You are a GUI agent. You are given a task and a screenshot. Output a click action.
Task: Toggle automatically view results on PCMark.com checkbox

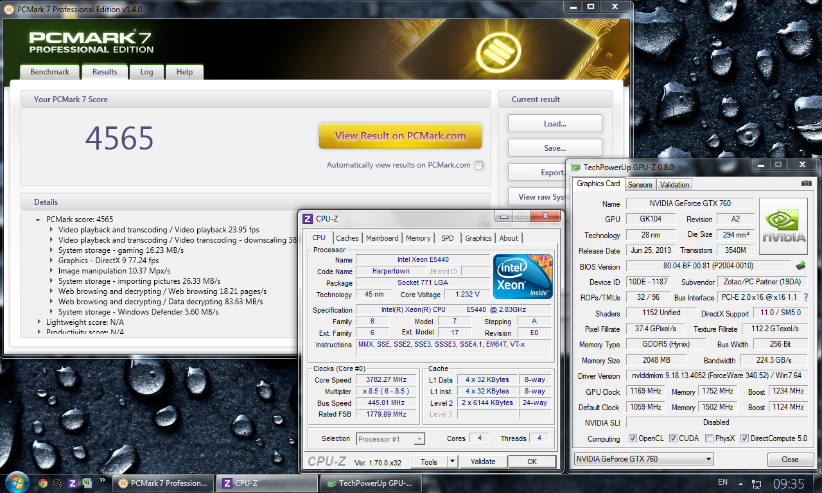(478, 165)
